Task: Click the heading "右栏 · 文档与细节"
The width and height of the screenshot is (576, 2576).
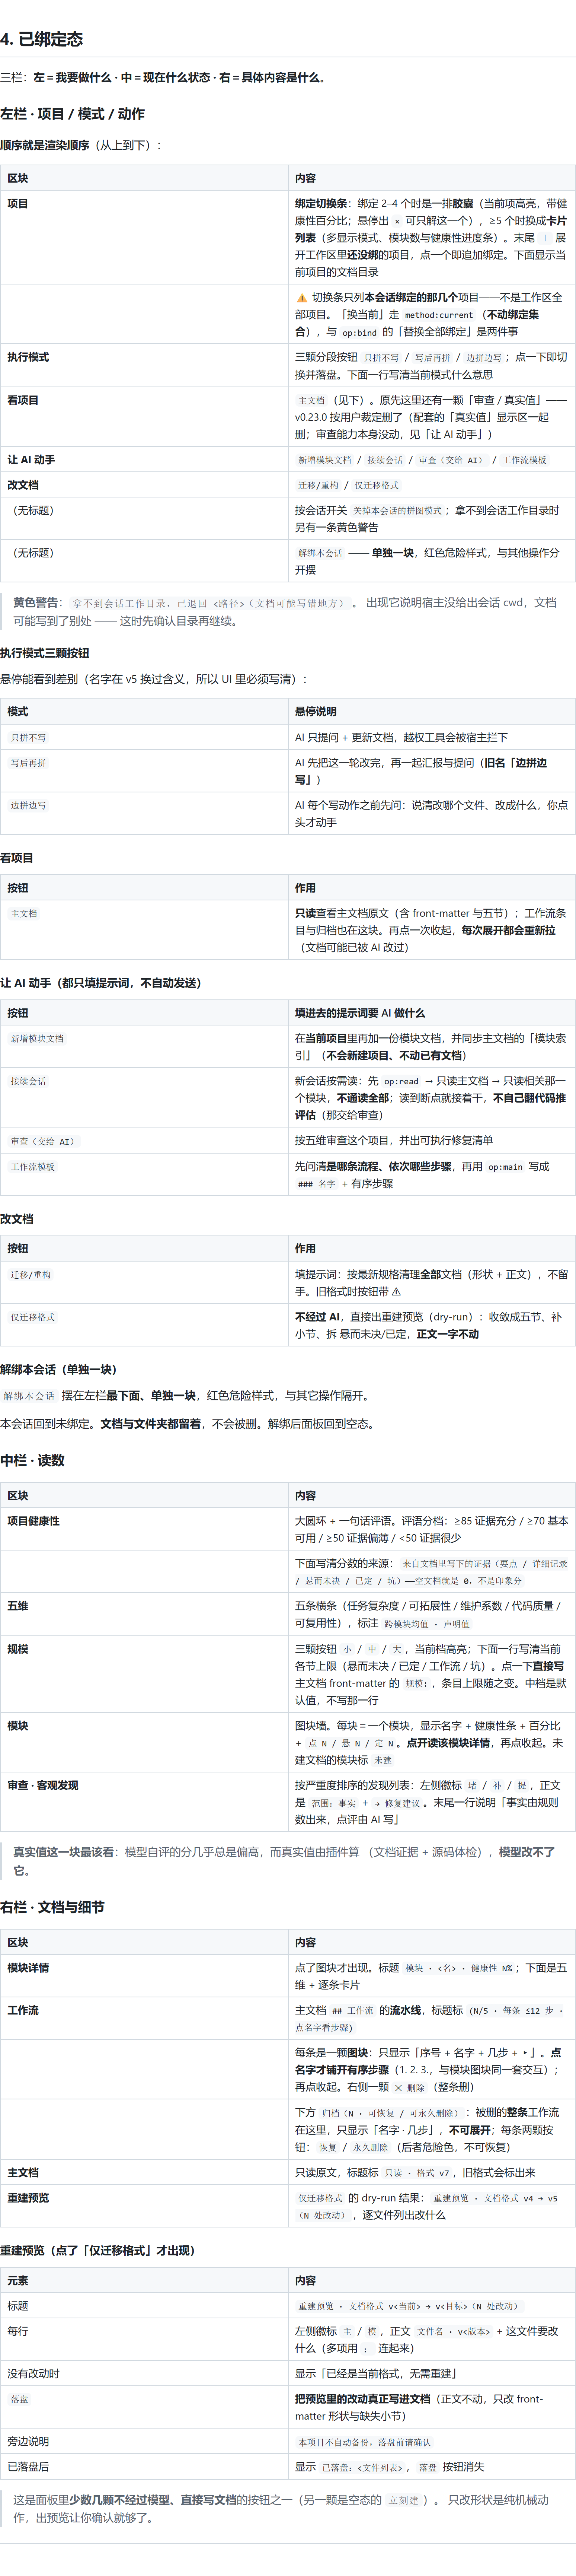Action: [52, 1907]
